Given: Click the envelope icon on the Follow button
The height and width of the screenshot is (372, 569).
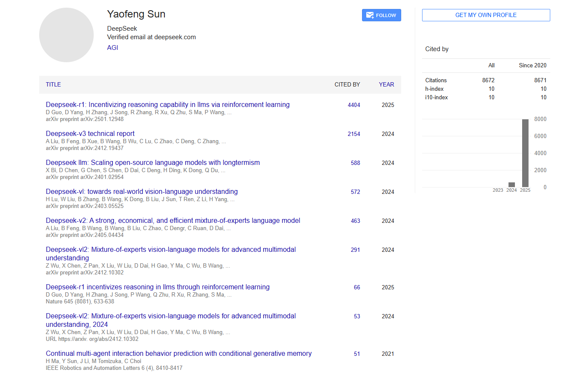Looking at the screenshot, I should [x=369, y=15].
